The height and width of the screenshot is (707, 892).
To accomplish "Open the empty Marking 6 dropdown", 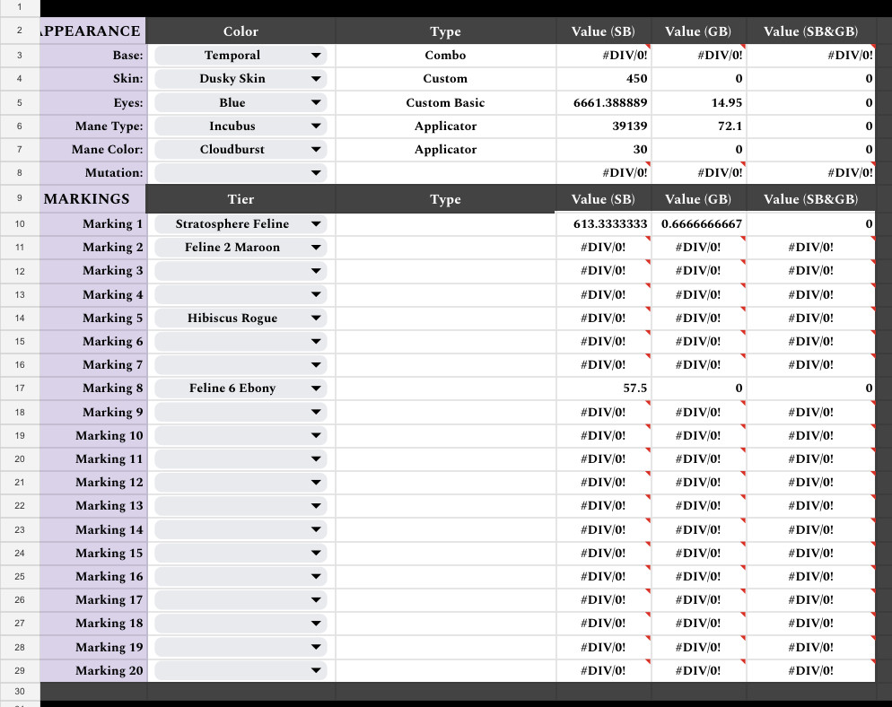I will tap(240, 341).
